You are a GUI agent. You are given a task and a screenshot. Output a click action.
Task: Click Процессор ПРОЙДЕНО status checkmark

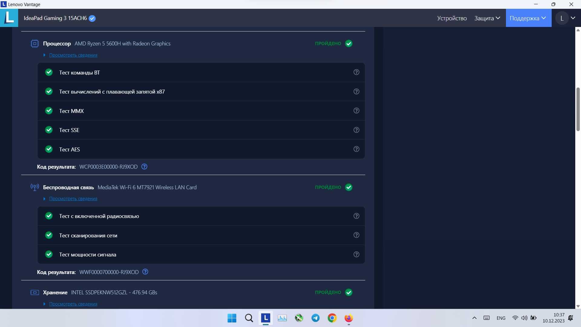click(x=349, y=44)
